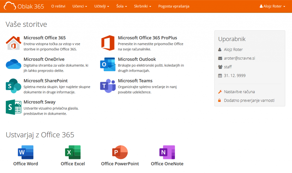Click the staff role text
The height and width of the screenshot is (173, 292).
[x=228, y=67]
